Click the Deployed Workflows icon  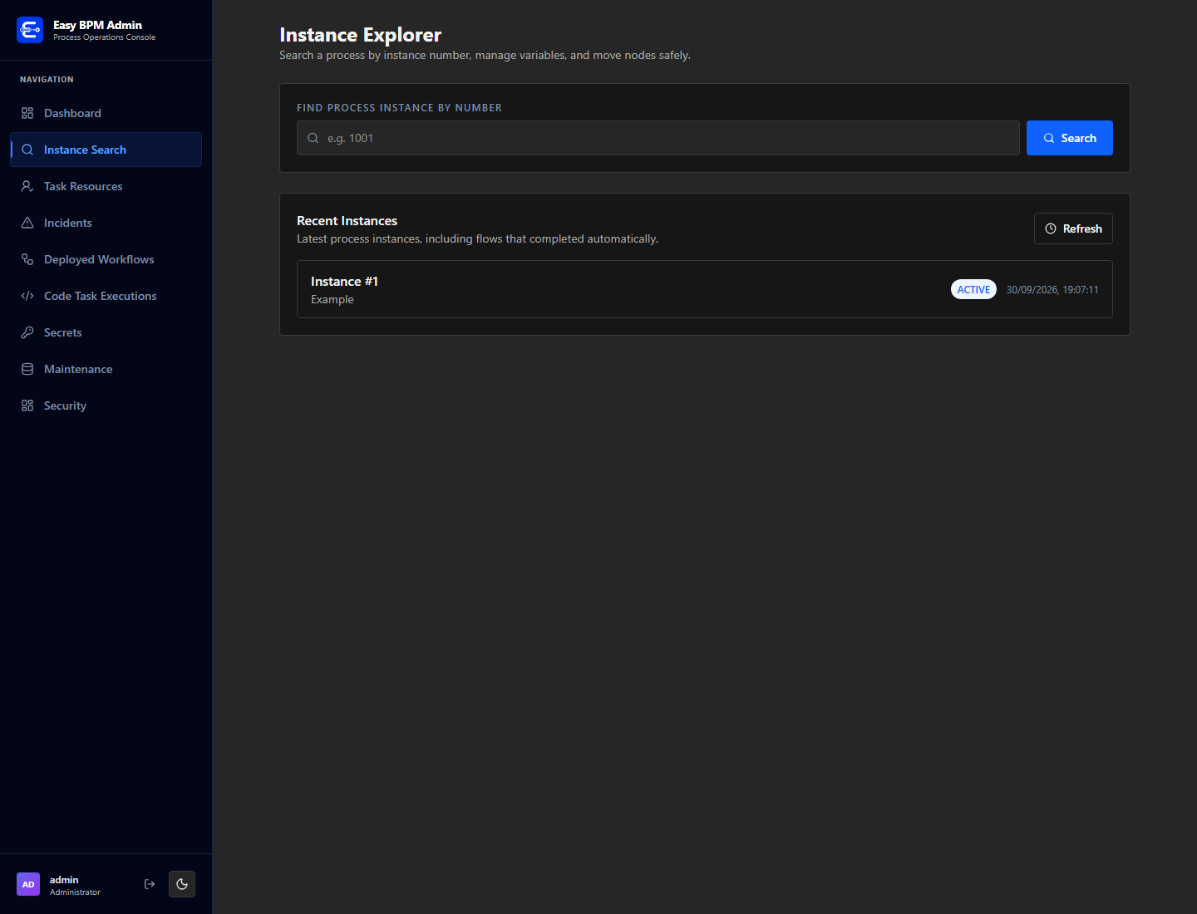[27, 259]
